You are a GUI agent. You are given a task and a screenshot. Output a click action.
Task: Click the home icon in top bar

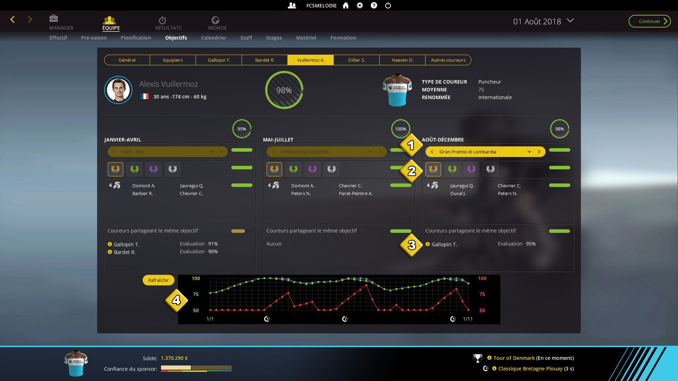(x=346, y=5)
